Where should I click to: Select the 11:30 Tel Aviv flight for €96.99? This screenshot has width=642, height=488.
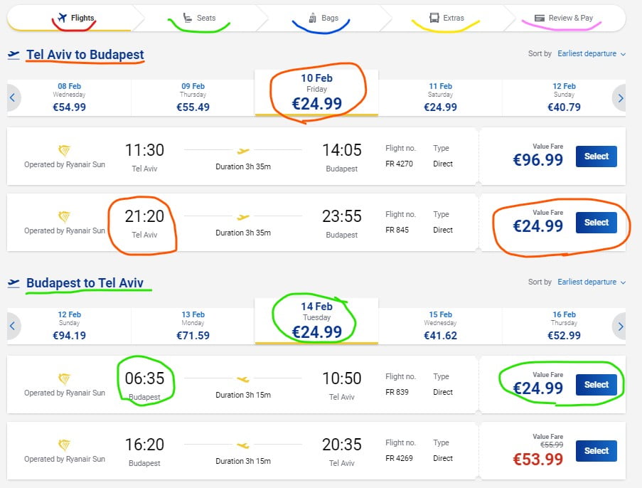click(596, 157)
